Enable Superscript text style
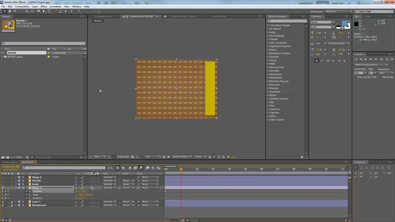This screenshot has height=222, width=395. (339, 61)
